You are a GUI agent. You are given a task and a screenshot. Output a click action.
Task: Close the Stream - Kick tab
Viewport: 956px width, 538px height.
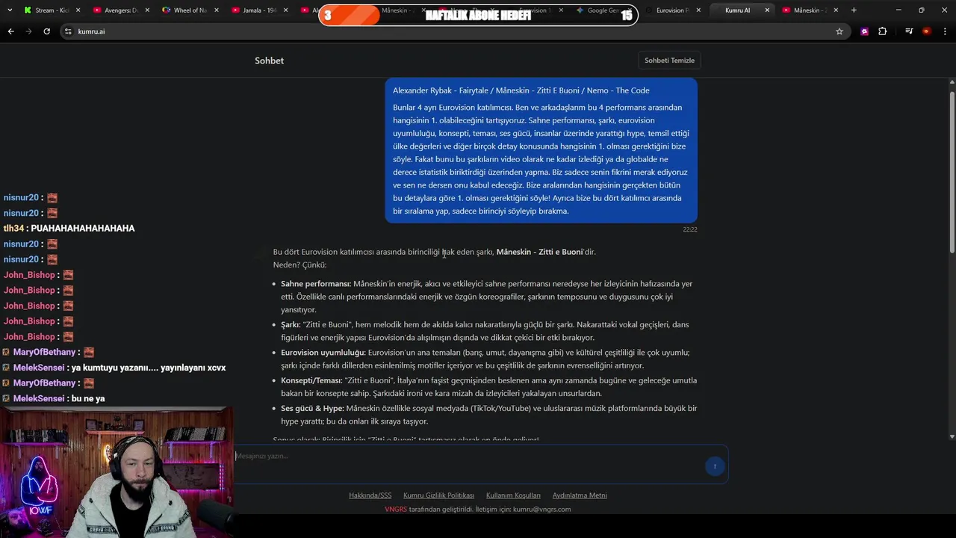coord(78,10)
